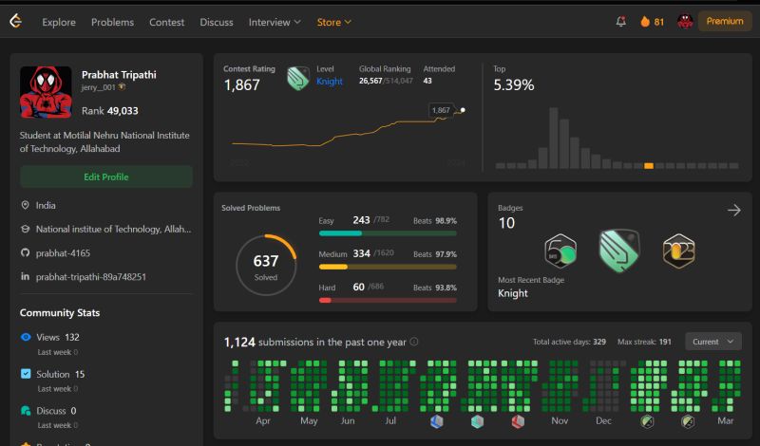This screenshot has width=760, height=446.
Task: Open the Discuss page
Action: coord(217,22)
